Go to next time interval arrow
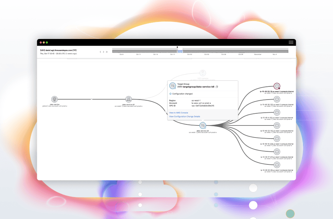Screen dimensions: 333x219 pyautogui.click(x=103, y=52)
